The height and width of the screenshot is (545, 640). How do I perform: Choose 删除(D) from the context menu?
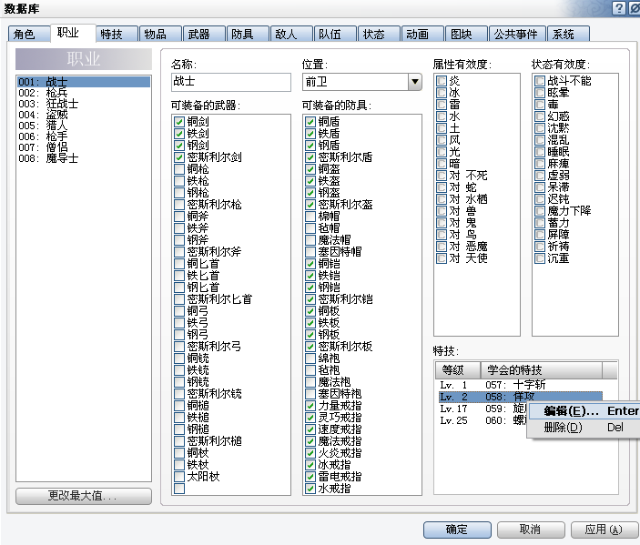pos(584,427)
